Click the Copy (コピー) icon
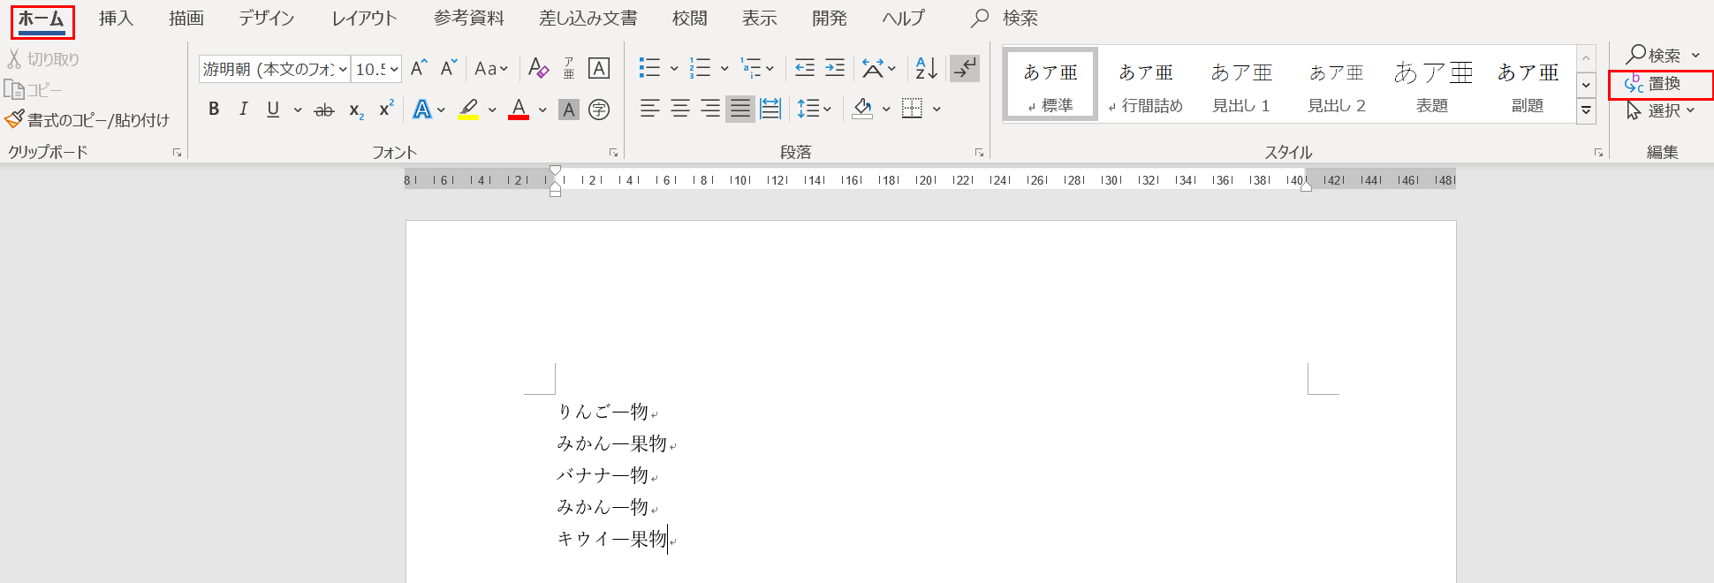 pos(14,89)
